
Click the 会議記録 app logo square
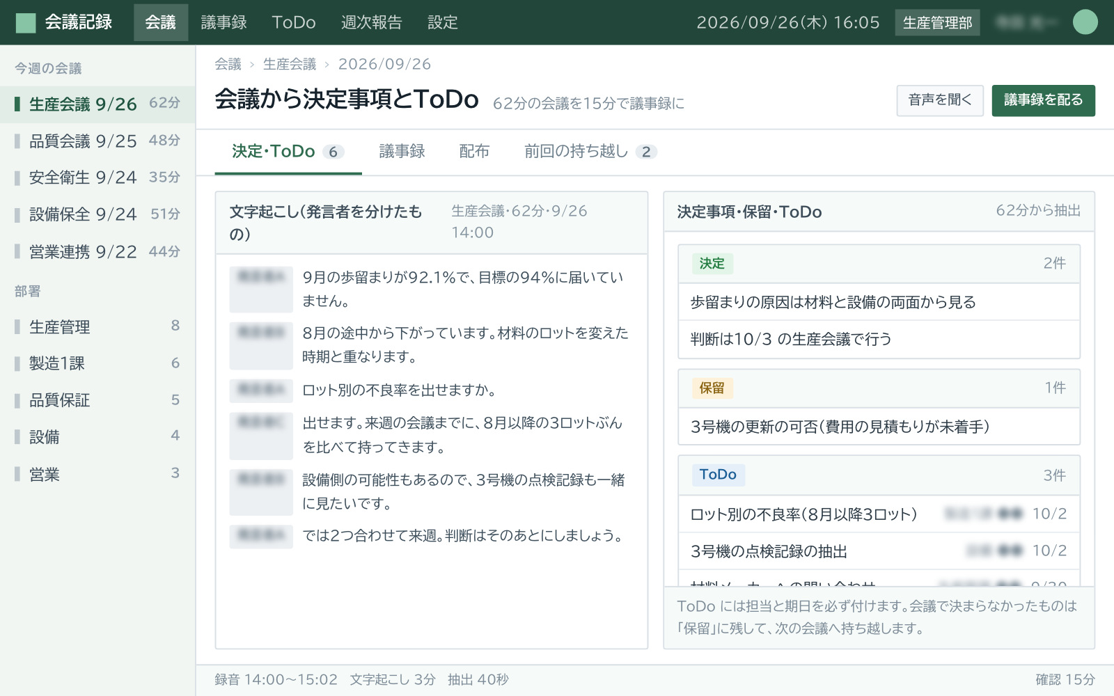click(x=26, y=23)
